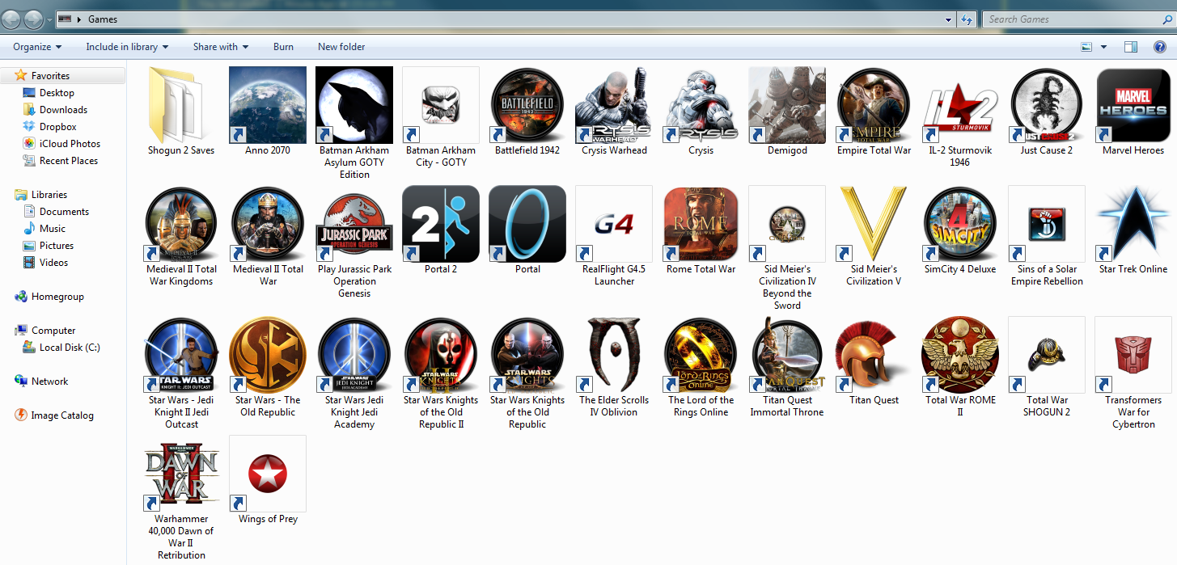Screen dimensions: 1177x565
Task: Toggle the preview pane button
Action: coord(1131,47)
